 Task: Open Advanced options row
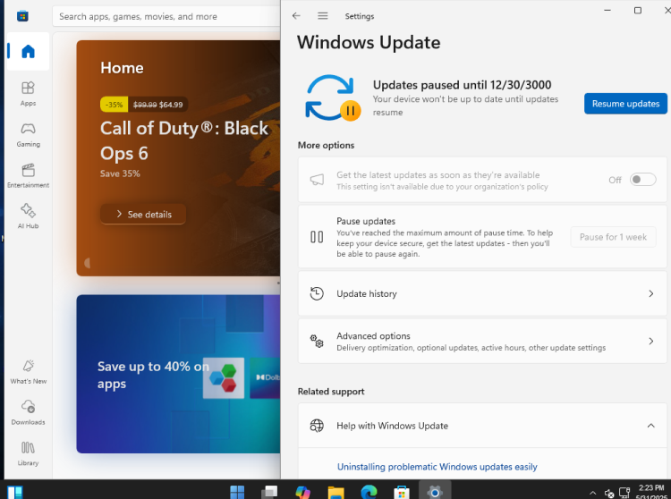pyautogui.click(x=482, y=342)
